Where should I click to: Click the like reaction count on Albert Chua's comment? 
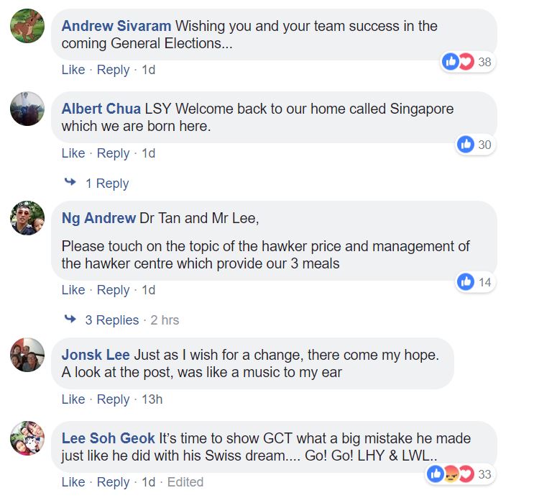(x=475, y=144)
